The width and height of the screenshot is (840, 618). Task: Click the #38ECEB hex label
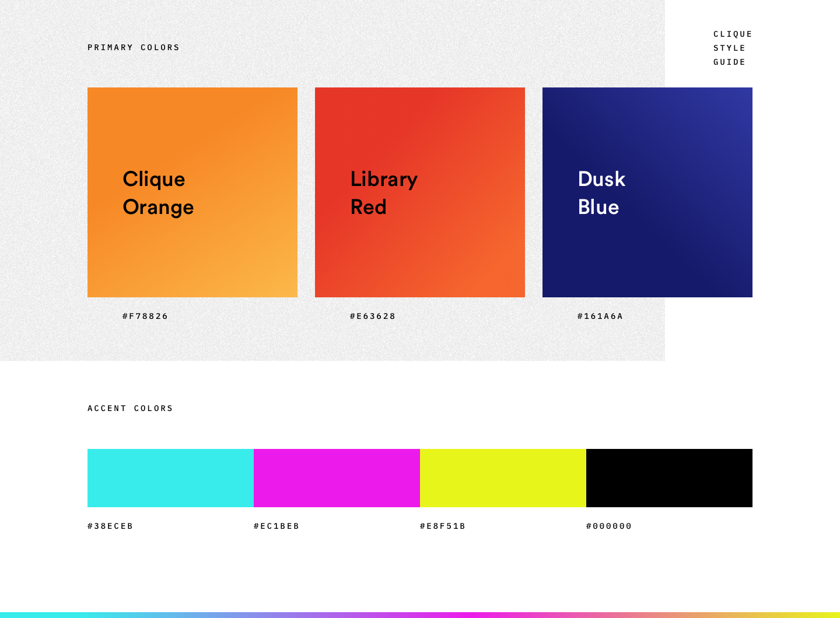tap(110, 526)
